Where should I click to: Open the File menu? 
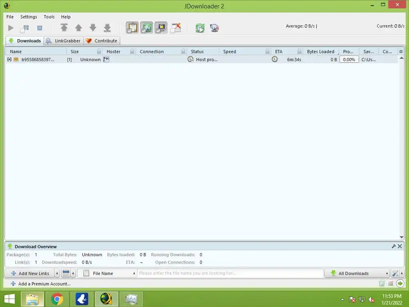pyautogui.click(x=10, y=17)
